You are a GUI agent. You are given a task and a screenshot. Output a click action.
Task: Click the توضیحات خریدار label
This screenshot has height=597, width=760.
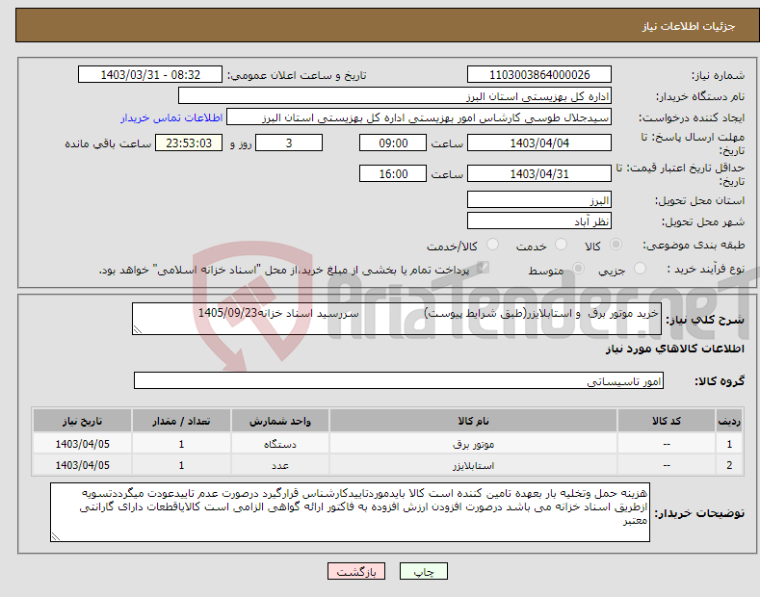click(x=699, y=513)
